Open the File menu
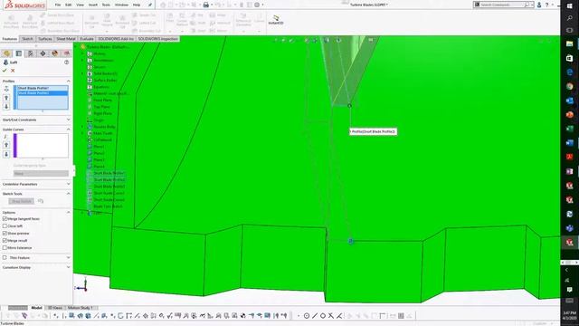This screenshot has height=326, width=579. (58, 5)
